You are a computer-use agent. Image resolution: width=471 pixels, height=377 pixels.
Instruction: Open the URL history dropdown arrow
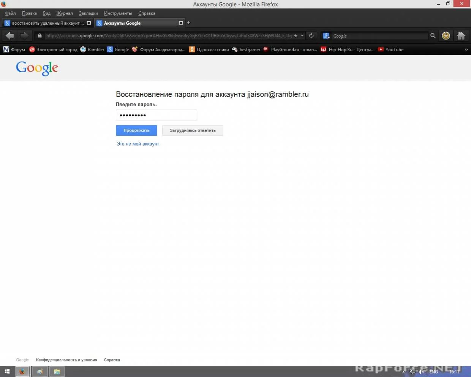click(302, 36)
